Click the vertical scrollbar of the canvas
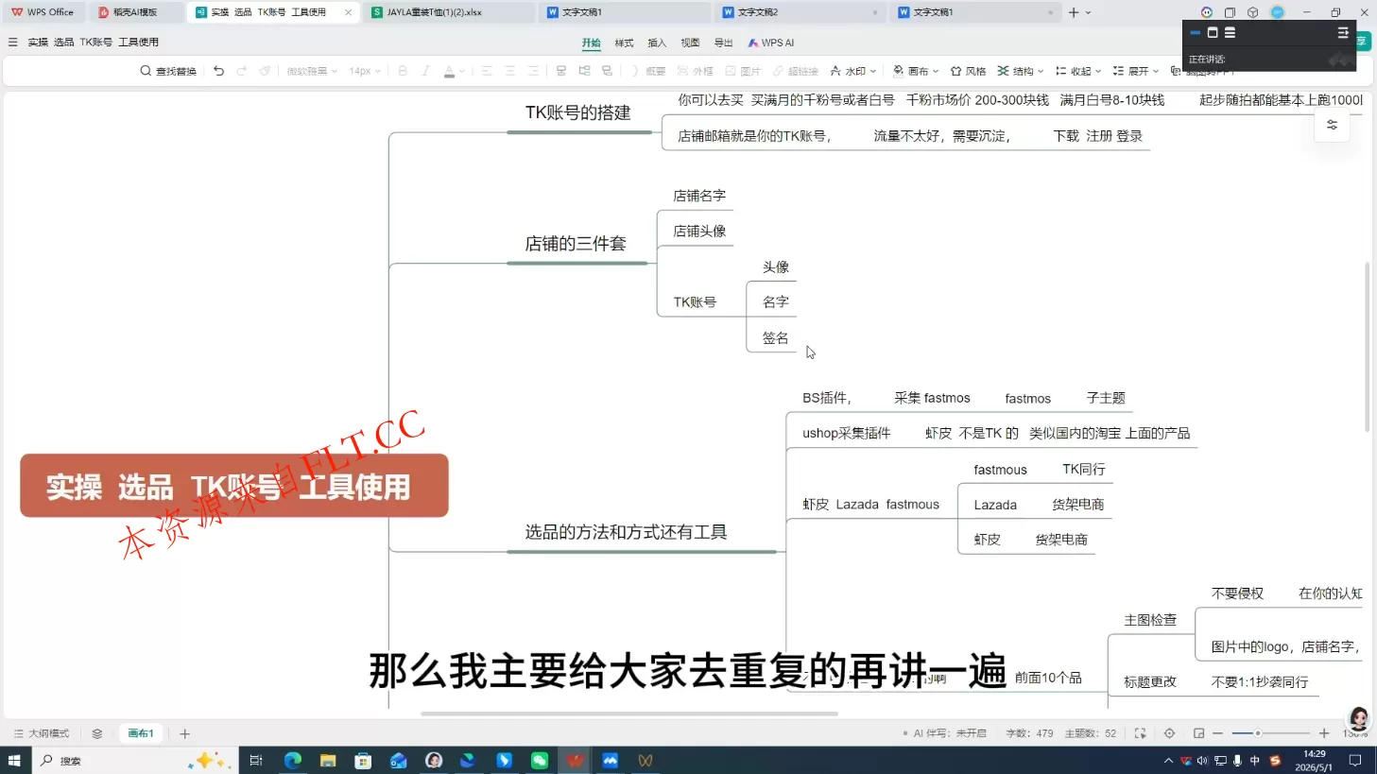1377x774 pixels. click(x=1367, y=347)
